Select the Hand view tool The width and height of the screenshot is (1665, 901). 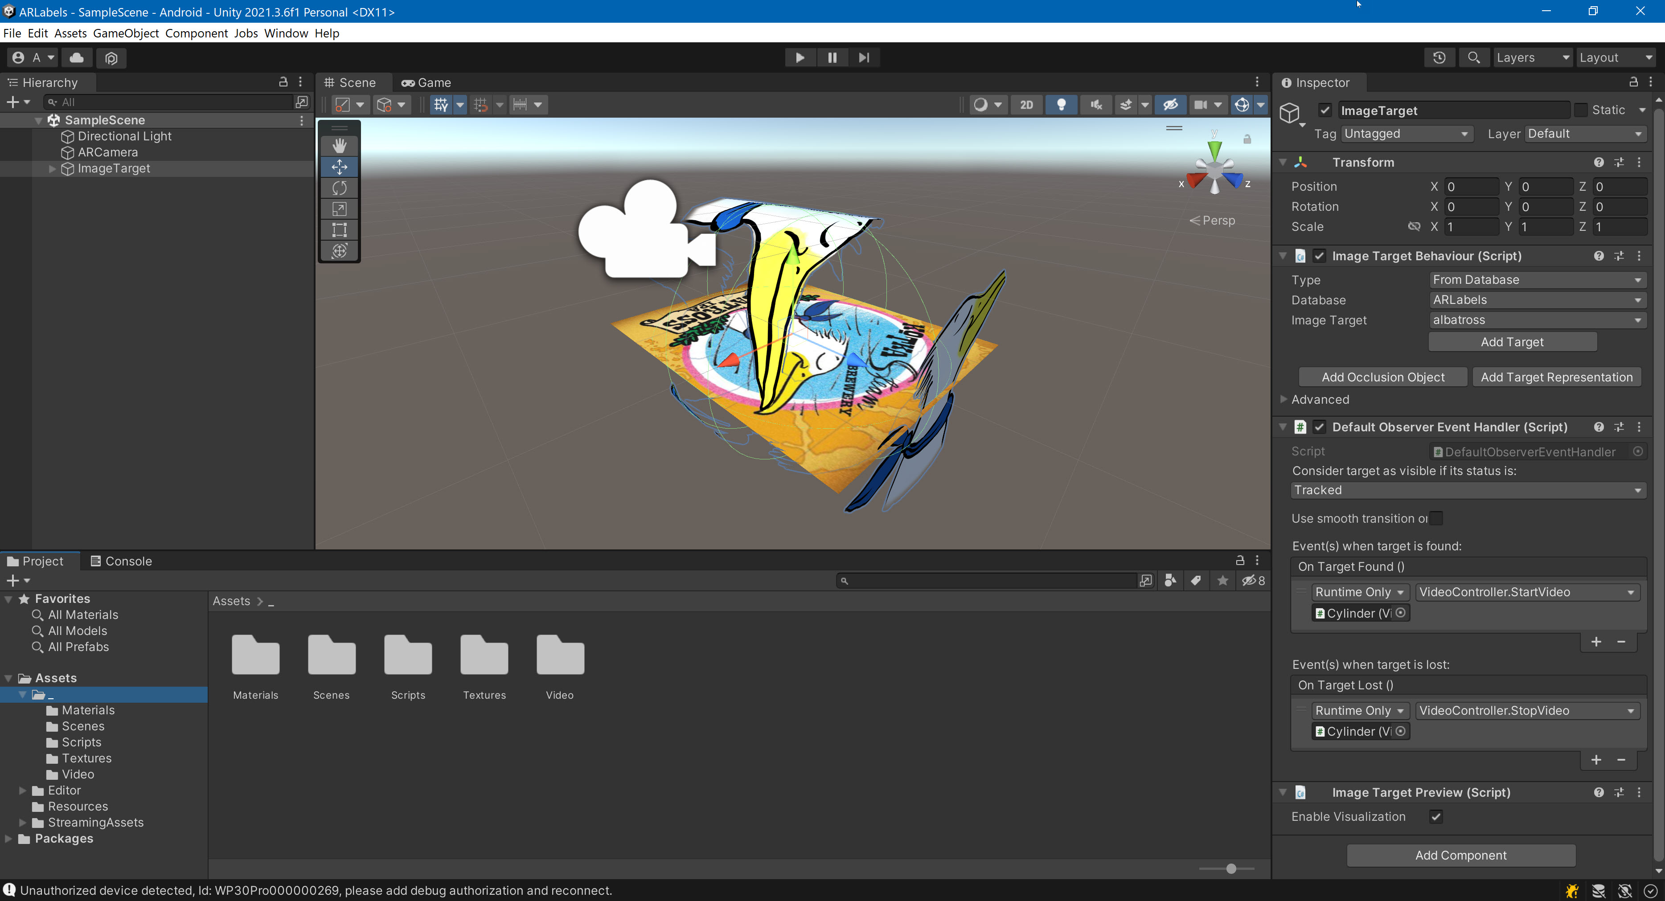click(339, 145)
